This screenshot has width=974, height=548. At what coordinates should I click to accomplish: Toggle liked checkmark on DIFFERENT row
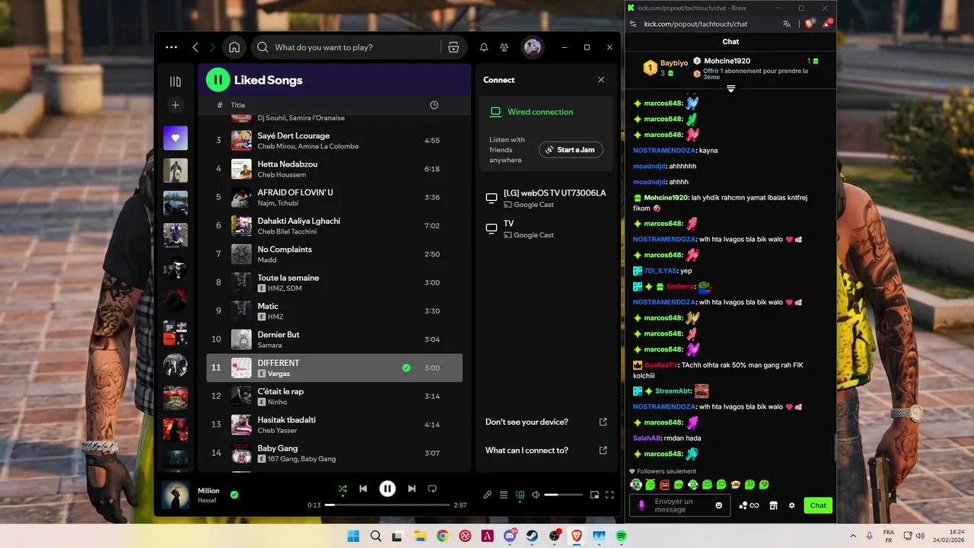pyautogui.click(x=406, y=368)
